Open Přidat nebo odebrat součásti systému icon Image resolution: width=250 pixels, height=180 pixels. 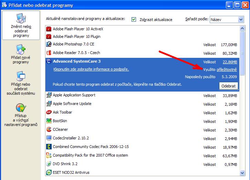coord(21,76)
